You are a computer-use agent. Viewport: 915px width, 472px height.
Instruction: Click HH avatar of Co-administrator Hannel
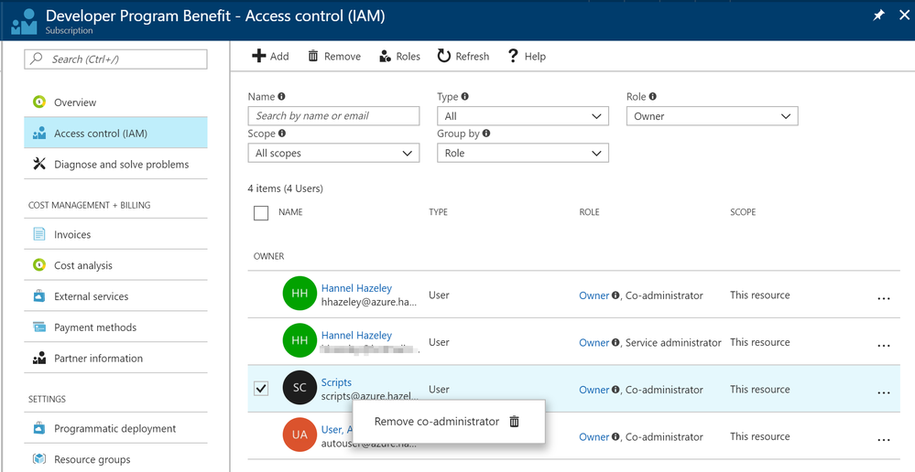click(300, 293)
